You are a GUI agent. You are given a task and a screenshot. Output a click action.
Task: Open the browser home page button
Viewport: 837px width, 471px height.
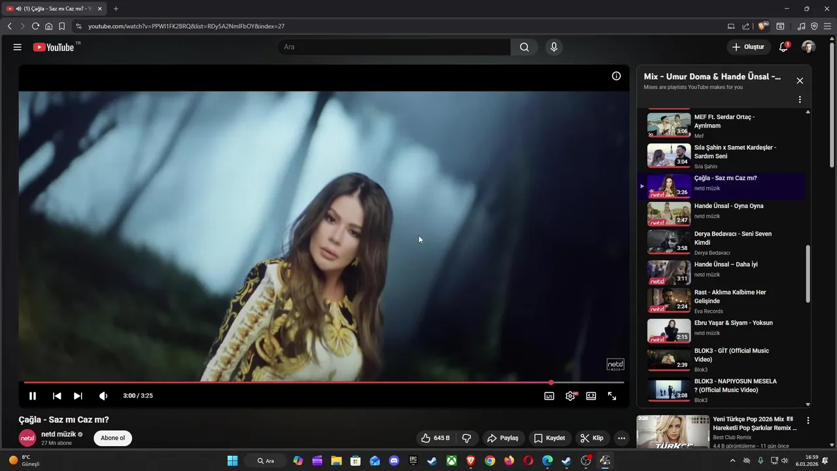coord(48,26)
